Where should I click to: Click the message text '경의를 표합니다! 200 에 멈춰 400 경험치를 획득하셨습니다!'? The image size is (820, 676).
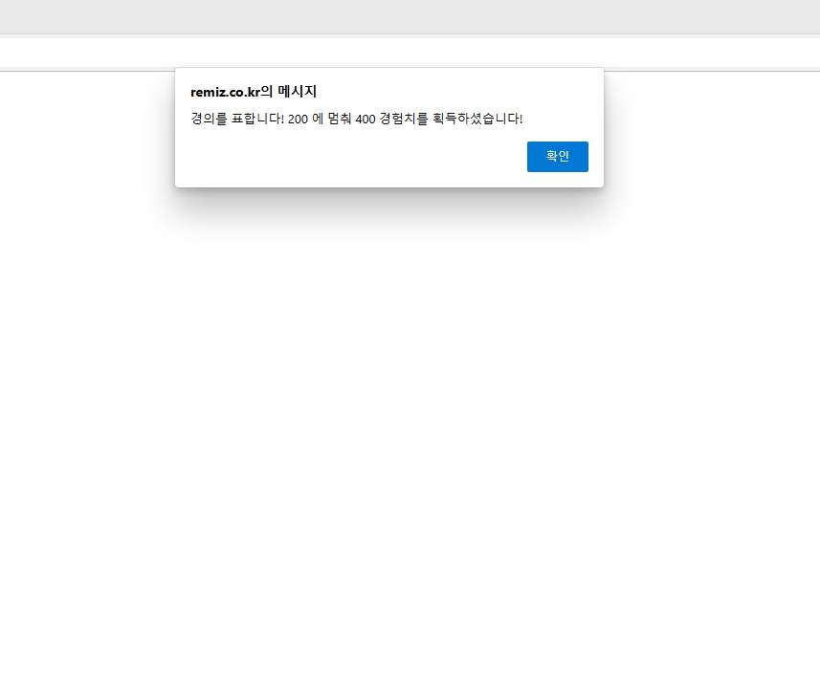[357, 119]
